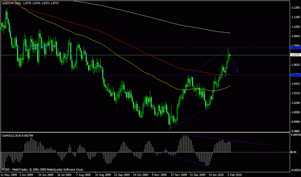Click the 1.0310 price axis label
Image resolution: width=301 pixels, height=177 pixels.
[296, 93]
